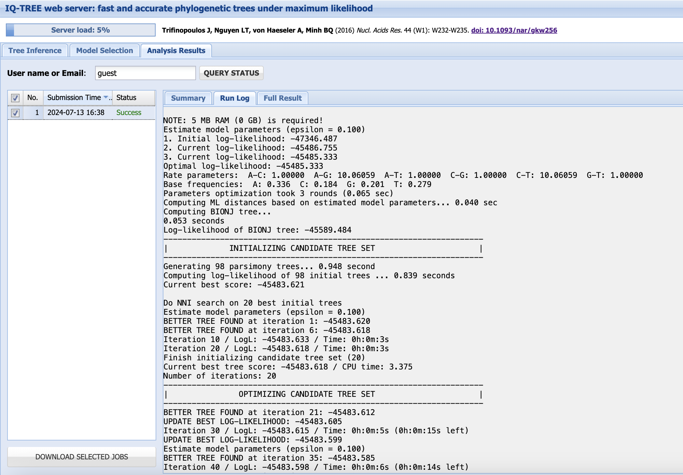The image size is (683, 475).
Task: Click the Generating 98 parsimony trees line
Action: (x=269, y=266)
